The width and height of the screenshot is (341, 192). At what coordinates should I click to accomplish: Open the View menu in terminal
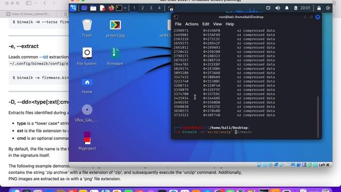coord(217,24)
